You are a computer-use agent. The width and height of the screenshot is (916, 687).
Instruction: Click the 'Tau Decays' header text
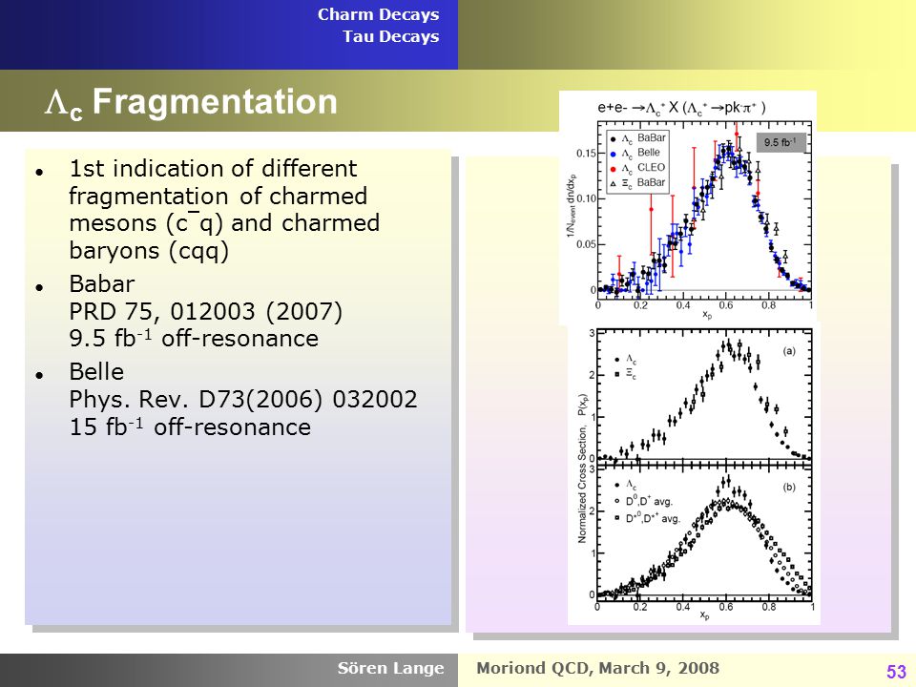click(391, 36)
